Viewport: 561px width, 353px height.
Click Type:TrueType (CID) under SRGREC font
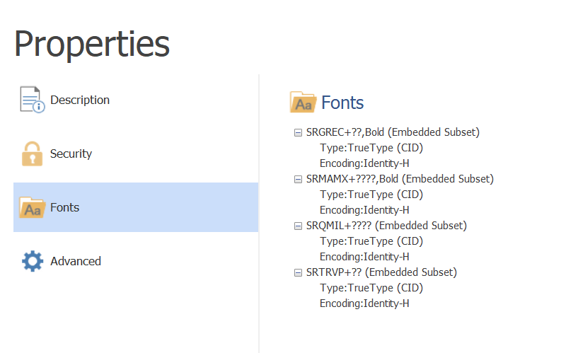click(371, 148)
